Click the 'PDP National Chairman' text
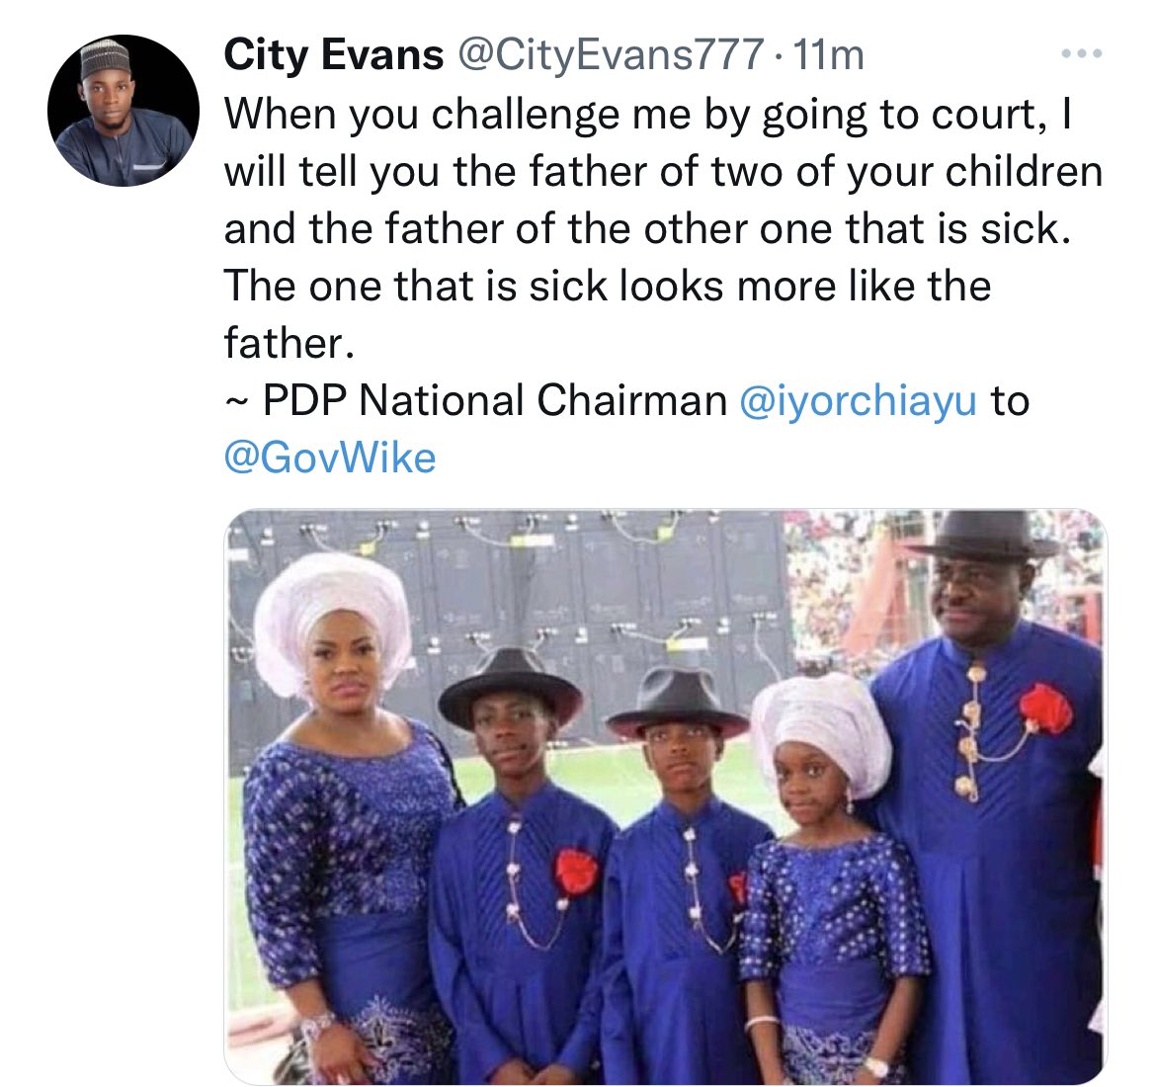Screen dimensions: 1156x1087 [495, 400]
